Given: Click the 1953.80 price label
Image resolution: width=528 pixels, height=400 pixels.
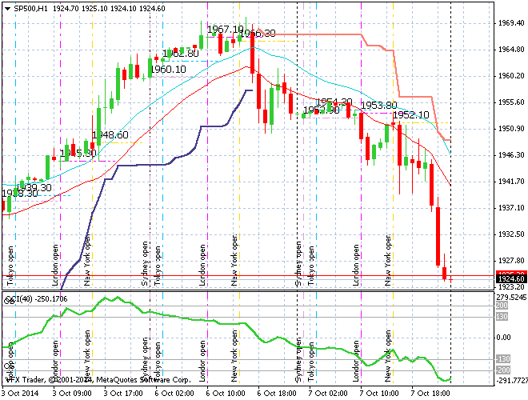Looking at the screenshot, I should pyautogui.click(x=379, y=106).
